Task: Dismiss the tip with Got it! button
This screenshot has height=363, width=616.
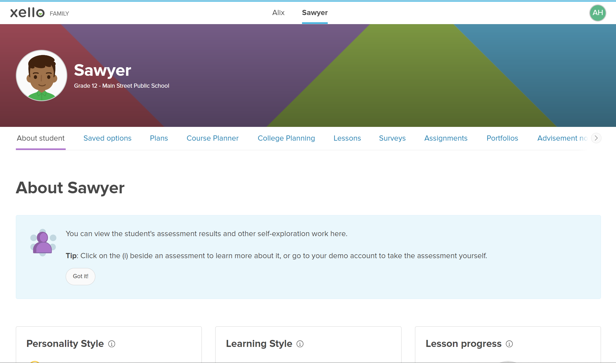Action: pos(81,276)
